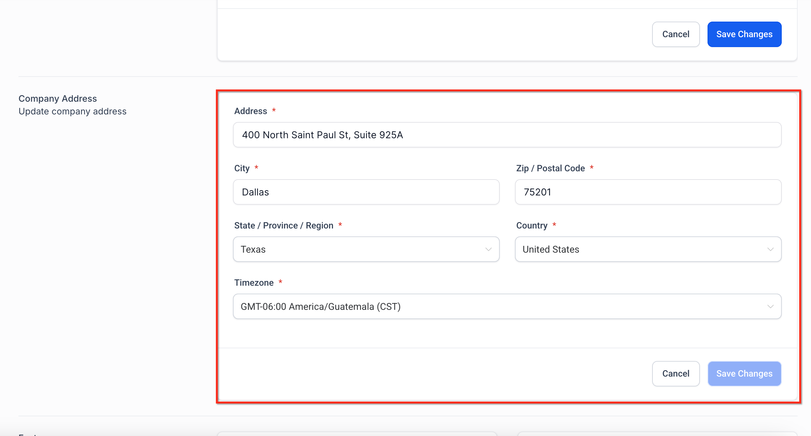
Task: Click the chevron on the Timezone selector
Action: click(770, 306)
